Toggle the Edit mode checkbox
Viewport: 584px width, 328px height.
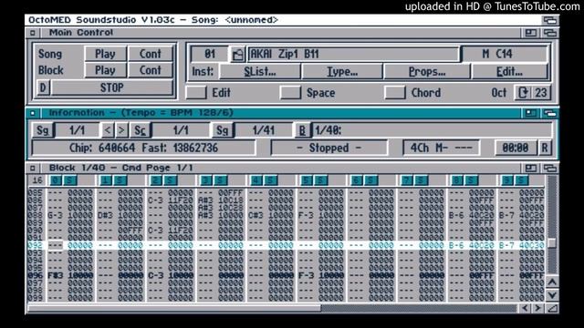pyautogui.click(x=196, y=92)
